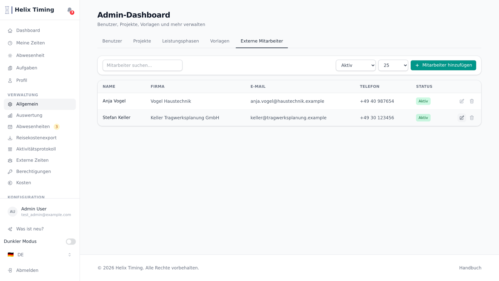Edit Stefan Keller's entry
Viewport: 499px width, 281px height.
tap(462, 118)
